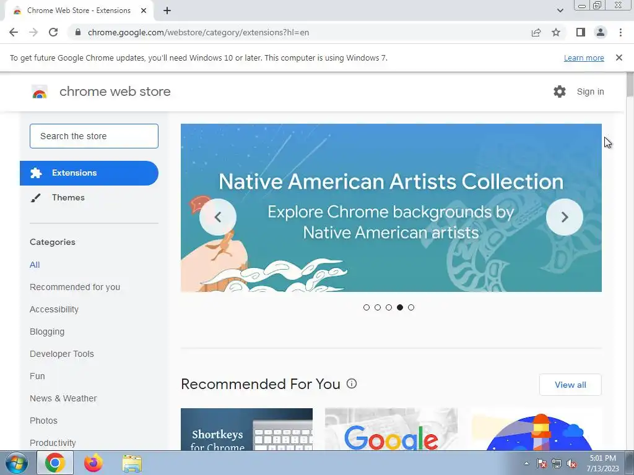Reload the Chrome Web Store page
The width and height of the screenshot is (634, 475).
[x=53, y=32]
